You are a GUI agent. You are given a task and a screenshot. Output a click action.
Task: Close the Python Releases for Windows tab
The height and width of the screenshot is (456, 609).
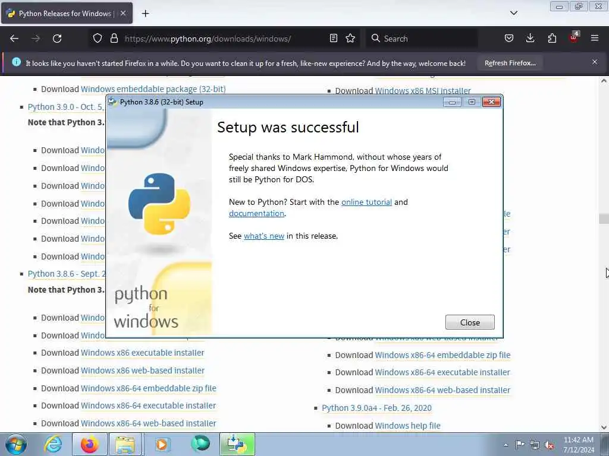point(123,13)
